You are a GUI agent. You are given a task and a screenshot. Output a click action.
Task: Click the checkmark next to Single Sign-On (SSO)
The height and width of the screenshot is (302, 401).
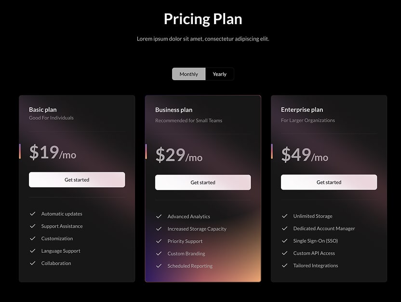pyautogui.click(x=284, y=240)
